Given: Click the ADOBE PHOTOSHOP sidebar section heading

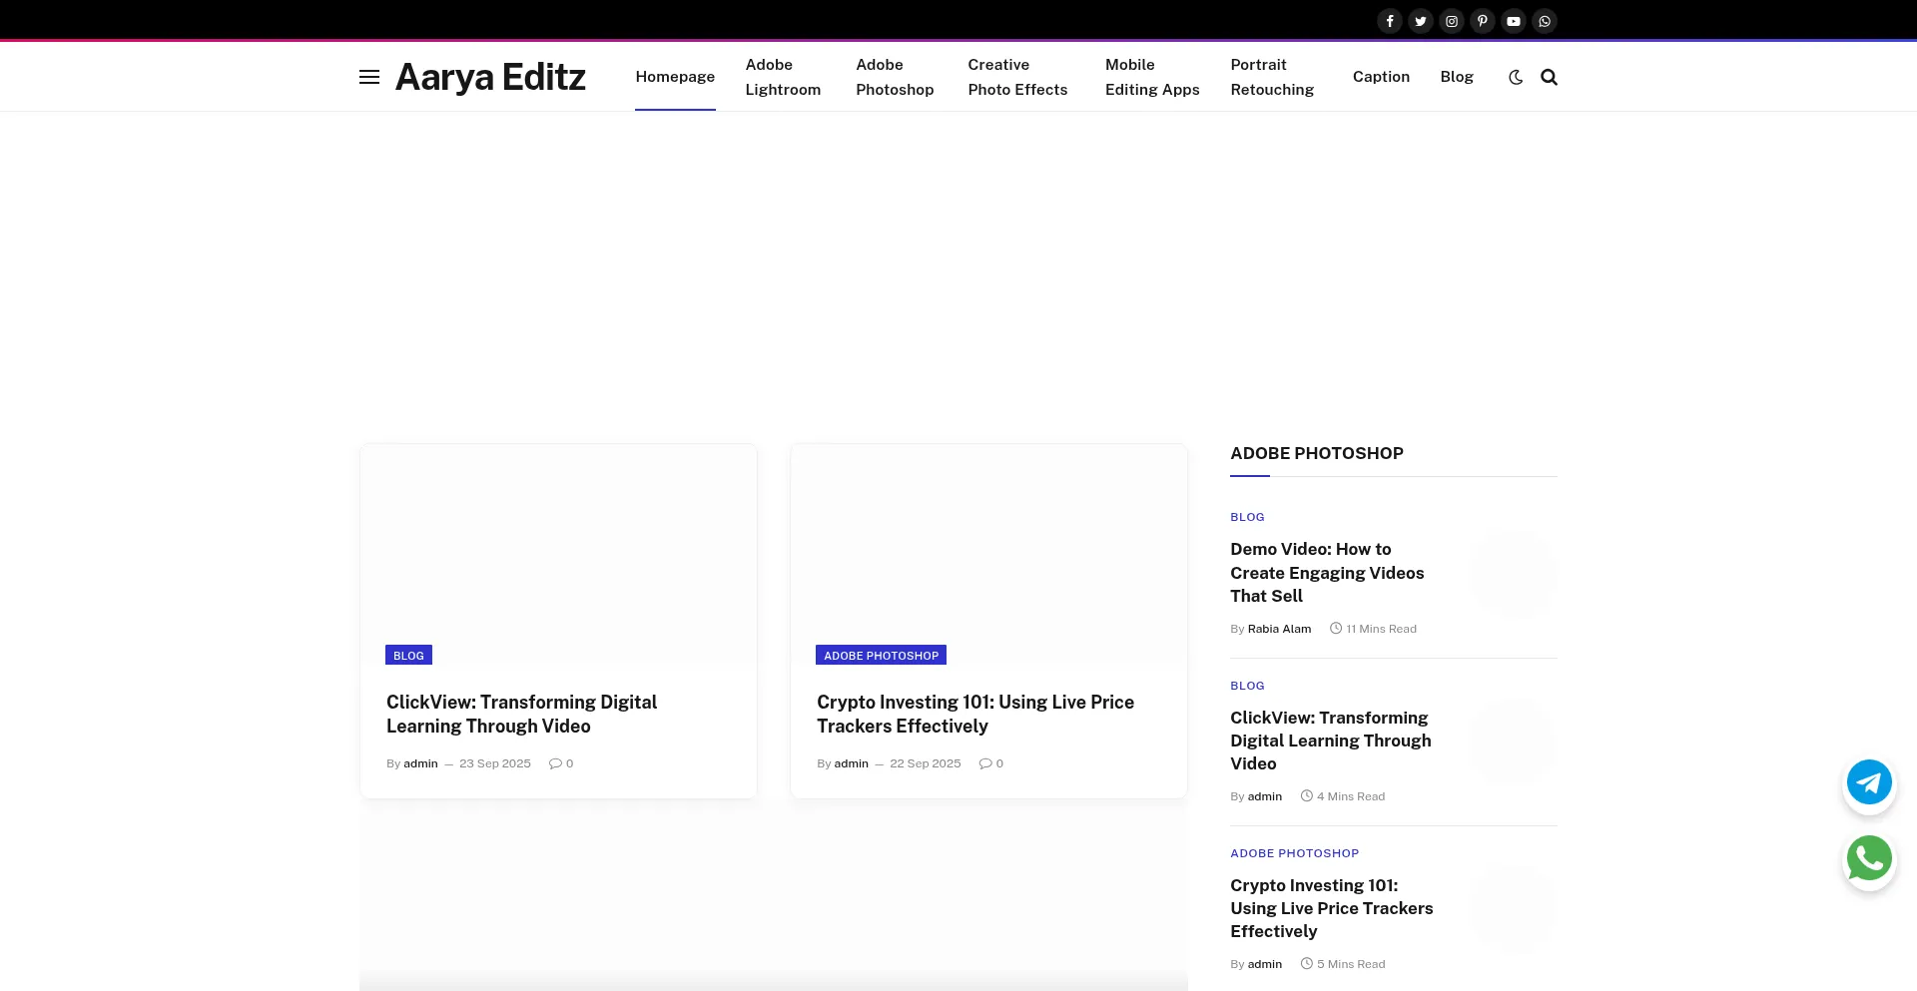Looking at the screenshot, I should (1317, 453).
